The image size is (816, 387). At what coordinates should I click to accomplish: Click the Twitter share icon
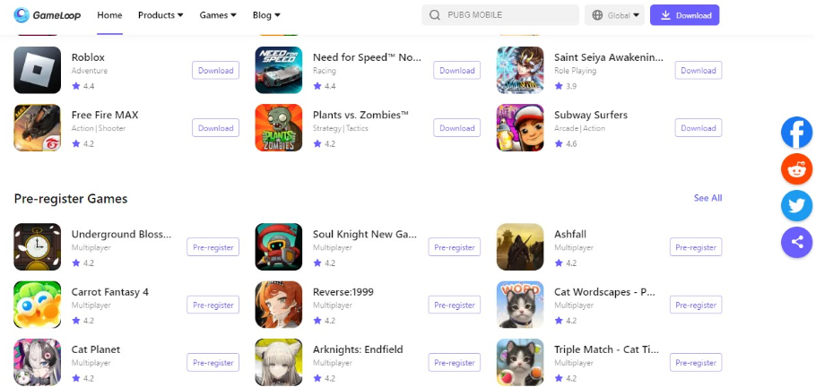pos(796,206)
